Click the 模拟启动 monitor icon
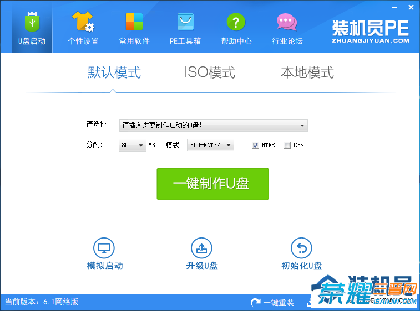The height and width of the screenshot is (311, 420). coord(104,248)
